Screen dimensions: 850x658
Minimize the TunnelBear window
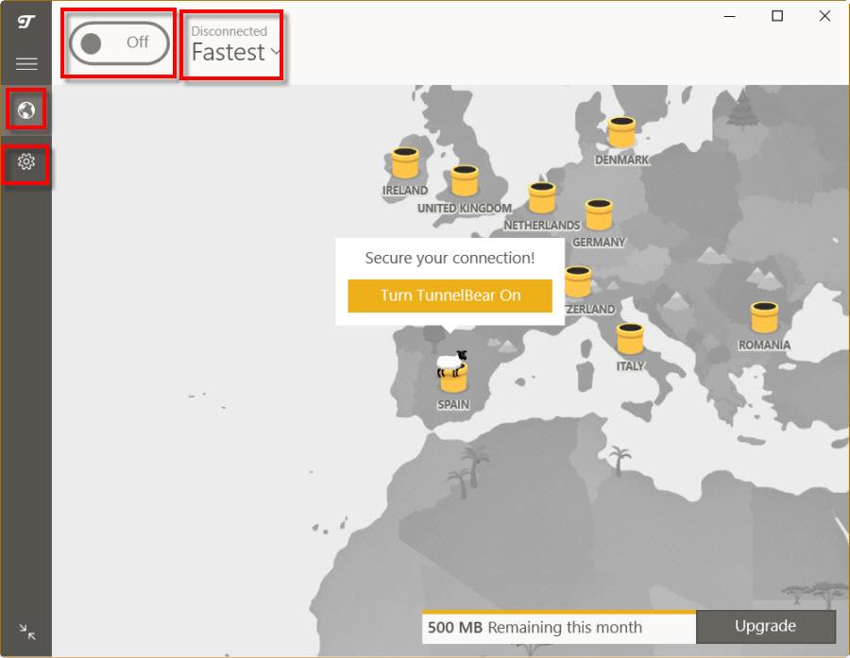pyautogui.click(x=730, y=16)
